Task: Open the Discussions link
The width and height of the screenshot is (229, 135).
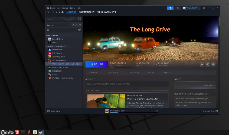Action: tap(134, 72)
